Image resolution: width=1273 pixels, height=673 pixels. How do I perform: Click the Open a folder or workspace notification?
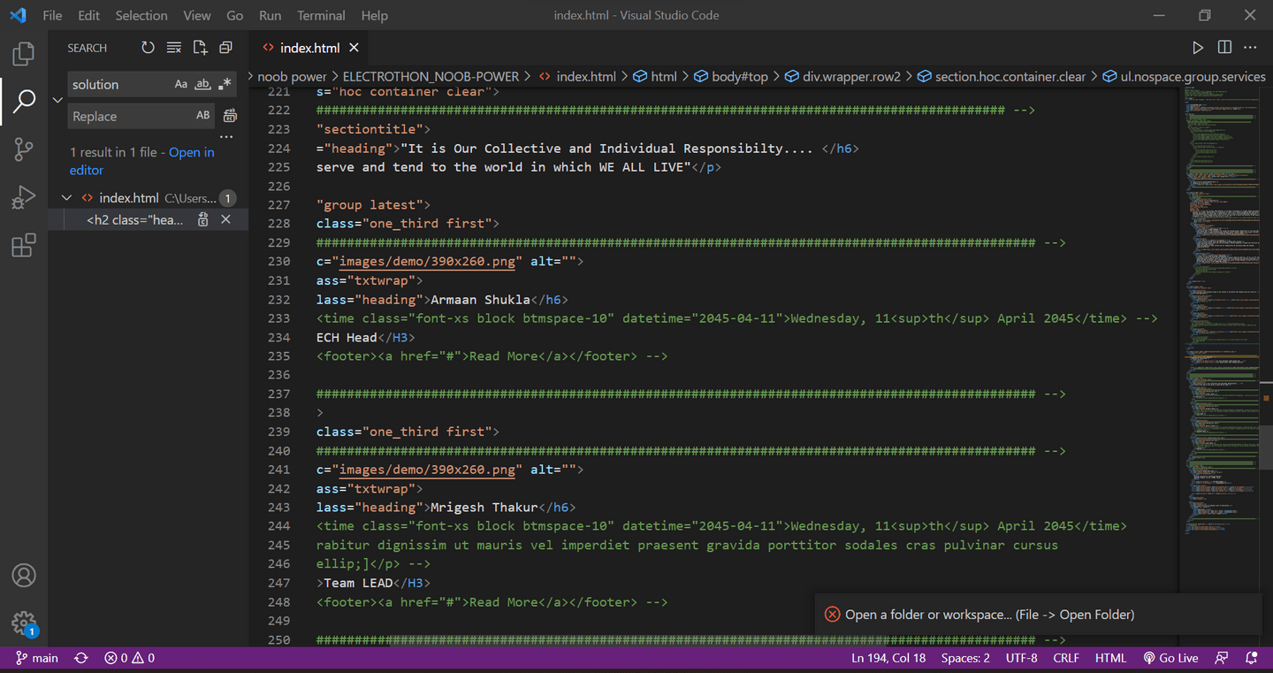1039,615
